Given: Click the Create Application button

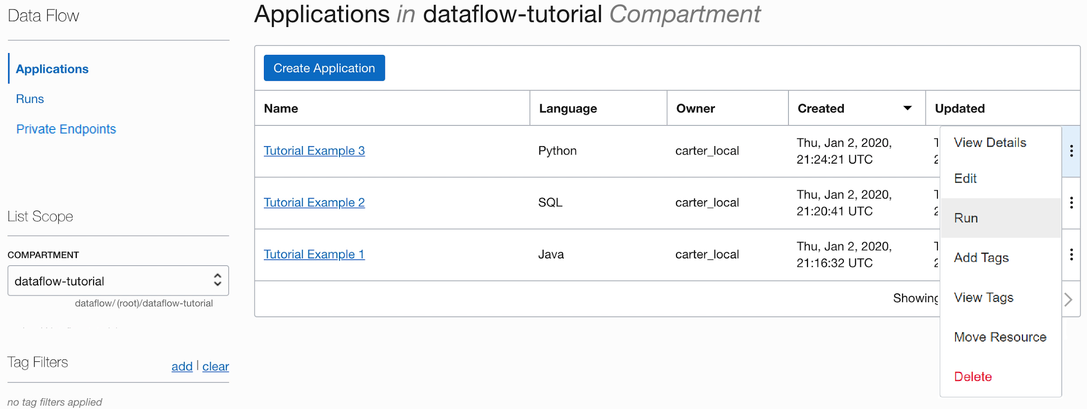Looking at the screenshot, I should coord(324,68).
